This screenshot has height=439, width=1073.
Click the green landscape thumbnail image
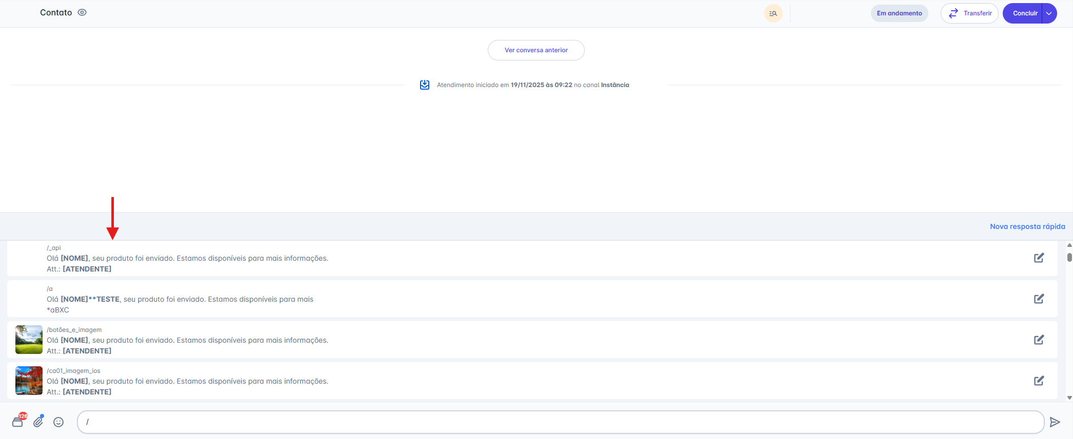(29, 340)
